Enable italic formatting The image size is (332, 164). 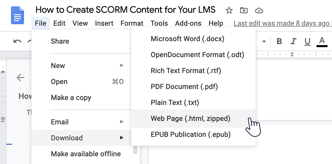(x=293, y=41)
